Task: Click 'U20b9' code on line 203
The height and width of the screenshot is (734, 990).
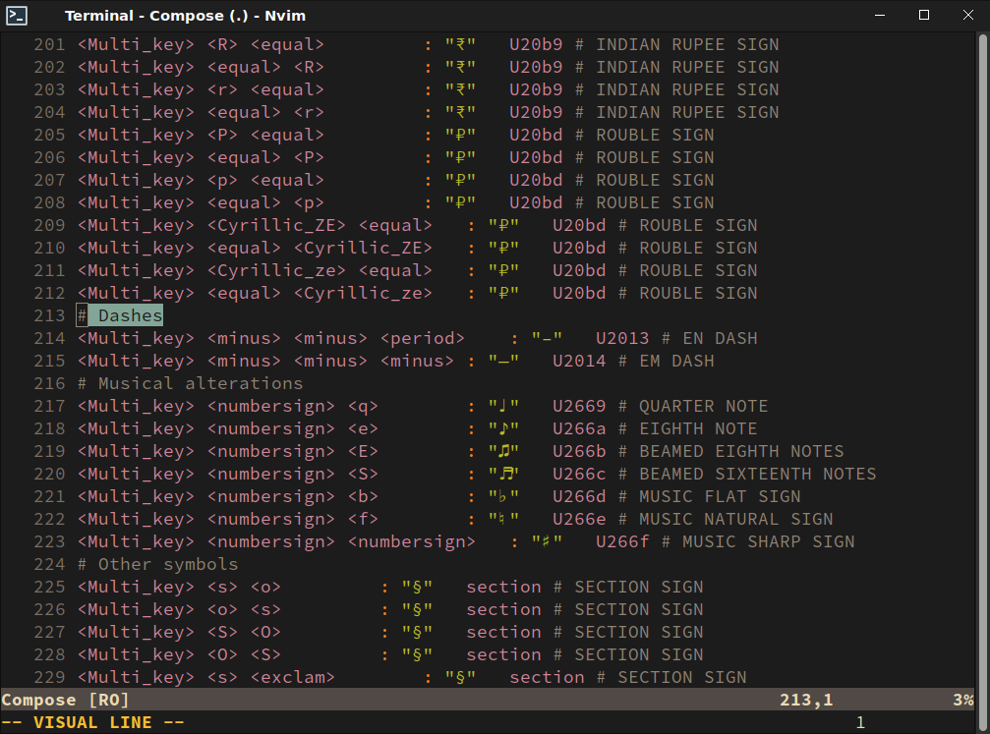Action: point(536,90)
